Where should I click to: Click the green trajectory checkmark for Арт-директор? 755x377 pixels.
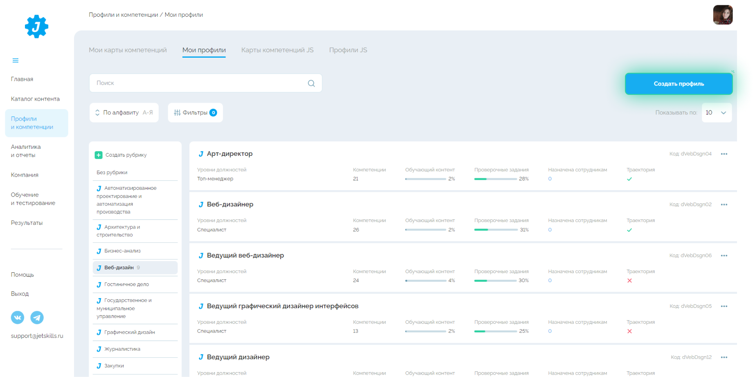(629, 179)
